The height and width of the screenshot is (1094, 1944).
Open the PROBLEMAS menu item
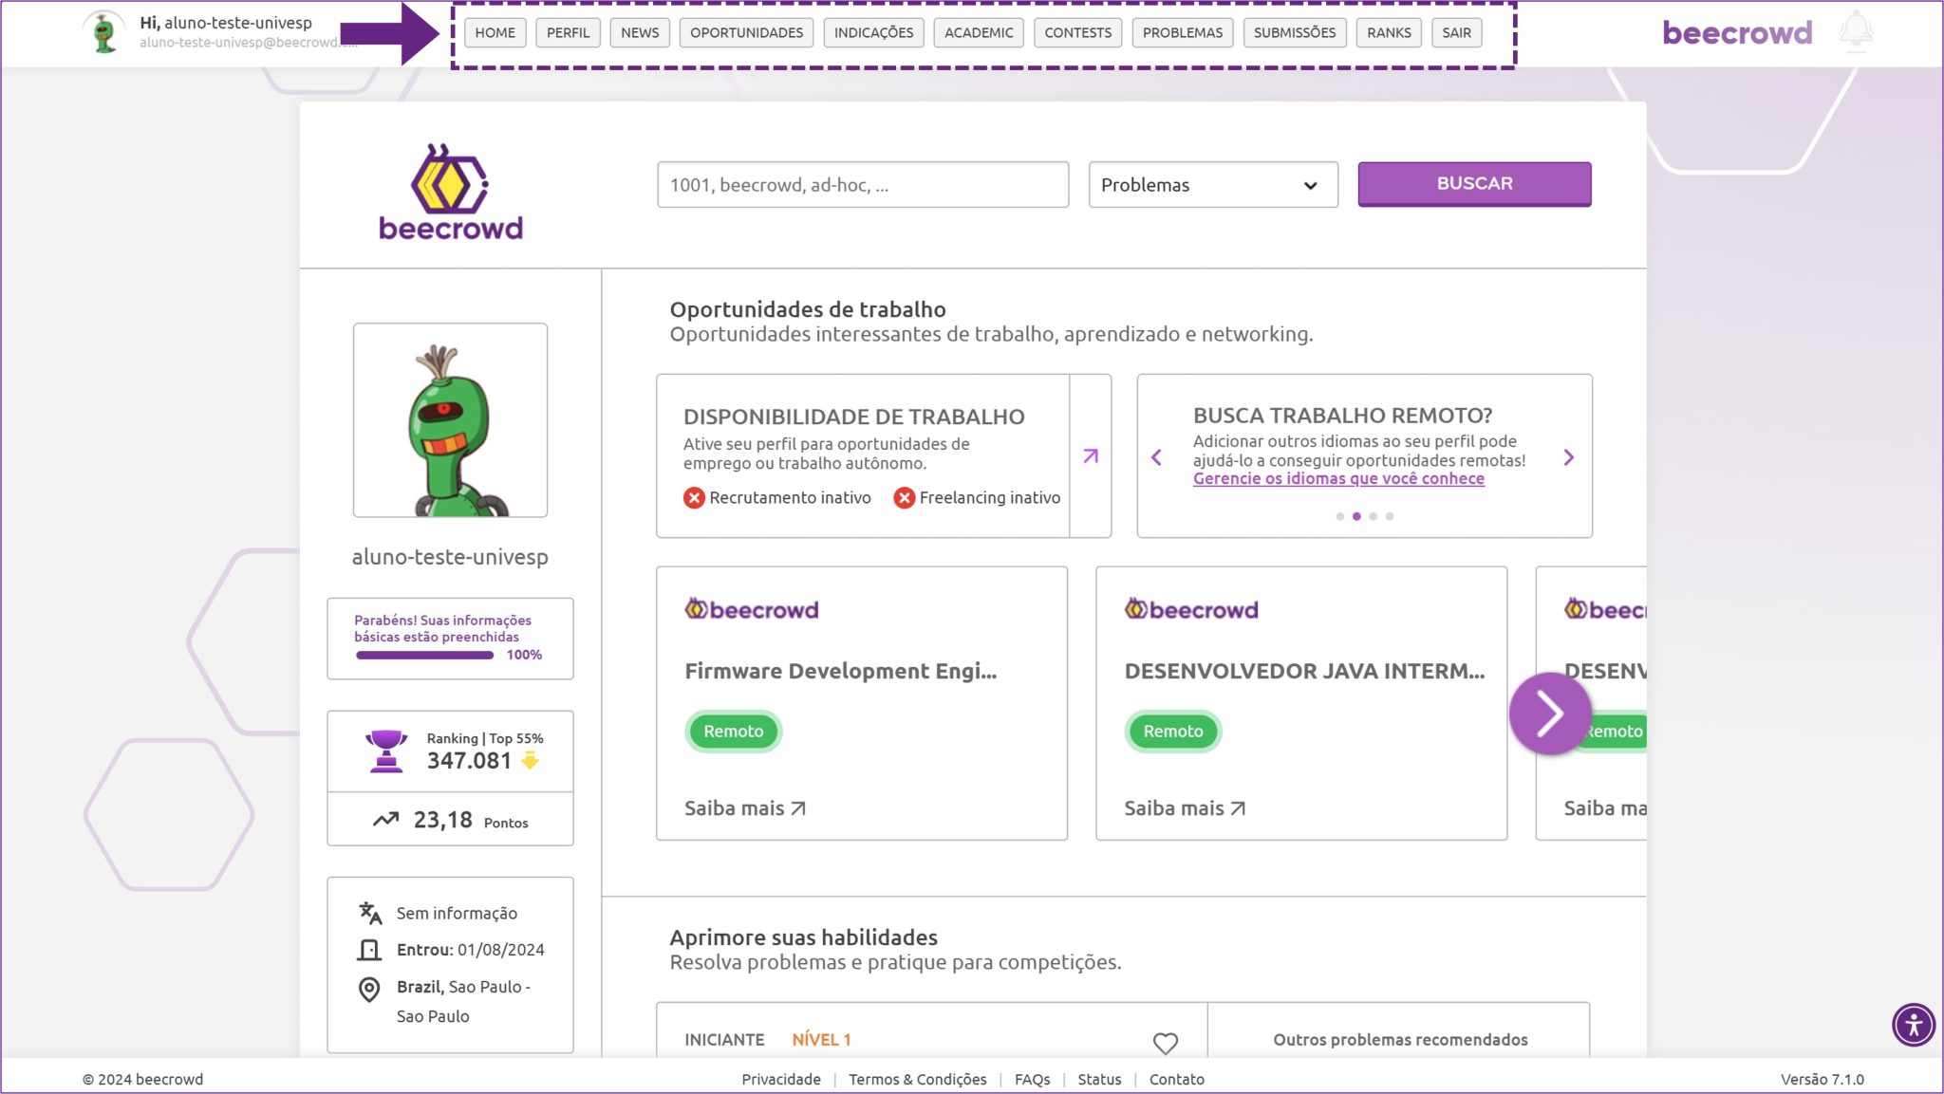[x=1183, y=32]
